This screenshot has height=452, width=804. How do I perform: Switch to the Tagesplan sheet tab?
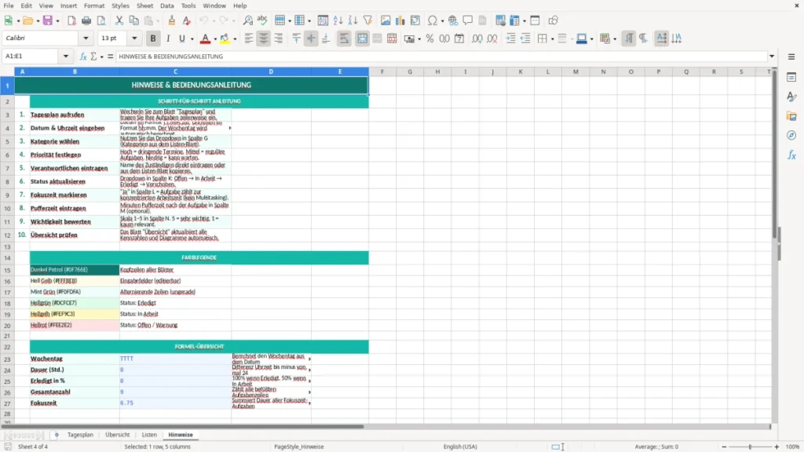click(81, 435)
